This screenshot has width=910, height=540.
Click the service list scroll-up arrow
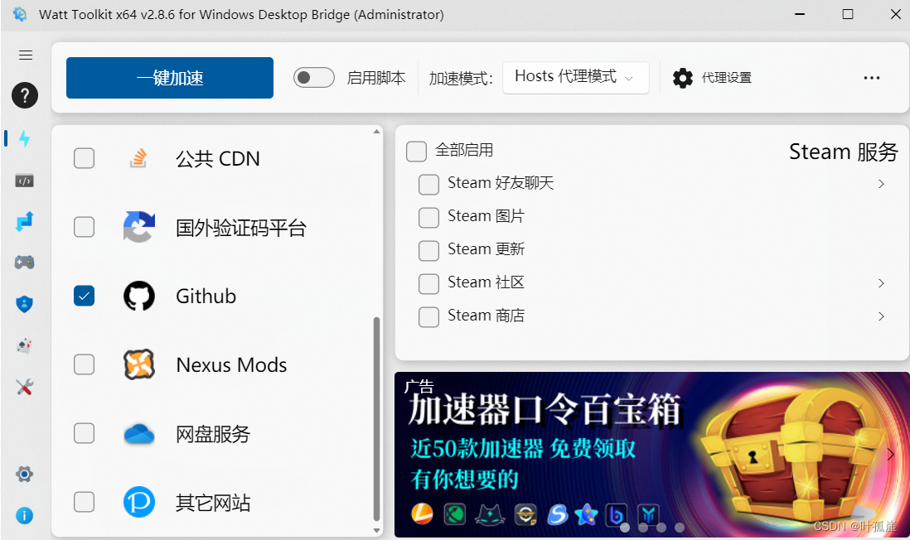[376, 132]
